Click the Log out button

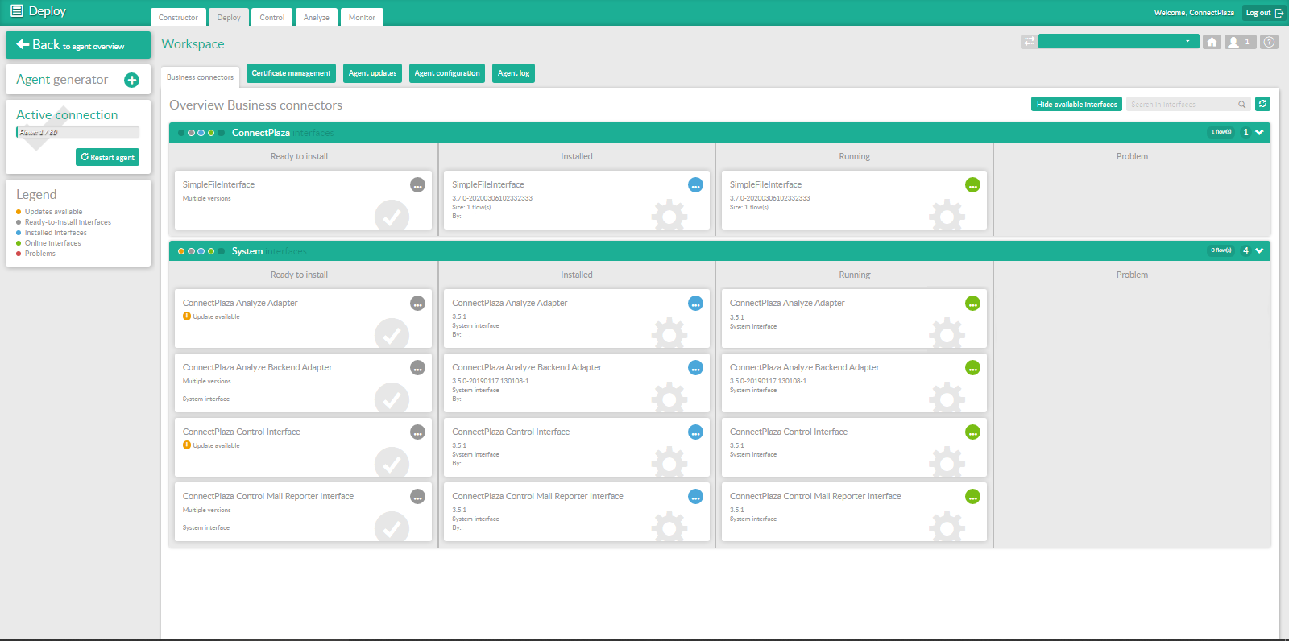point(1264,13)
